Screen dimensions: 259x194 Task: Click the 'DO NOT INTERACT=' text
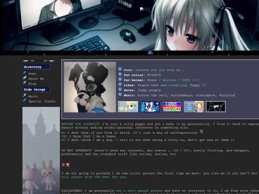77,150
